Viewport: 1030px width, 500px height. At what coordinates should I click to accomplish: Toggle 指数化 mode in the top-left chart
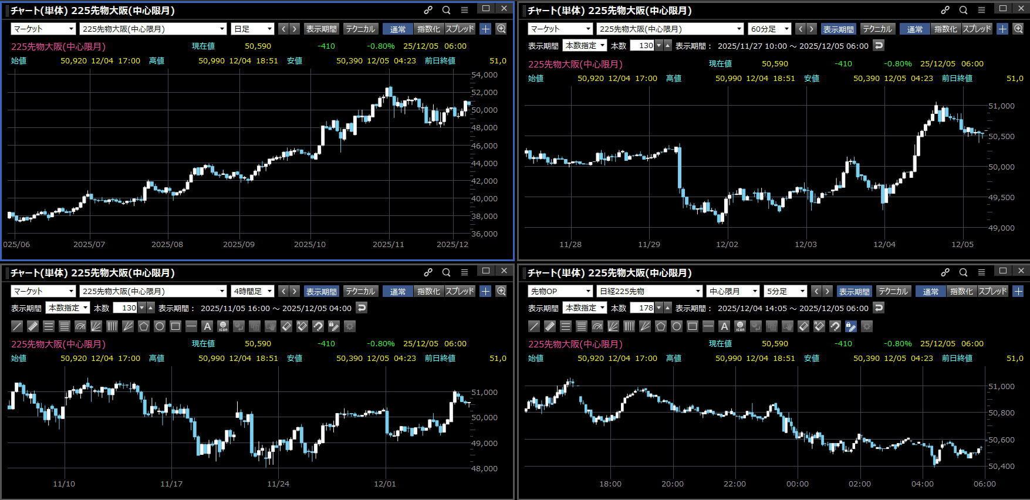click(428, 29)
